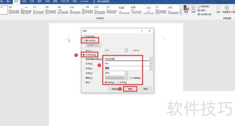The image size is (235, 126).
Task: Switch to the 帮助 ribbon tab
Action: (75, 1)
